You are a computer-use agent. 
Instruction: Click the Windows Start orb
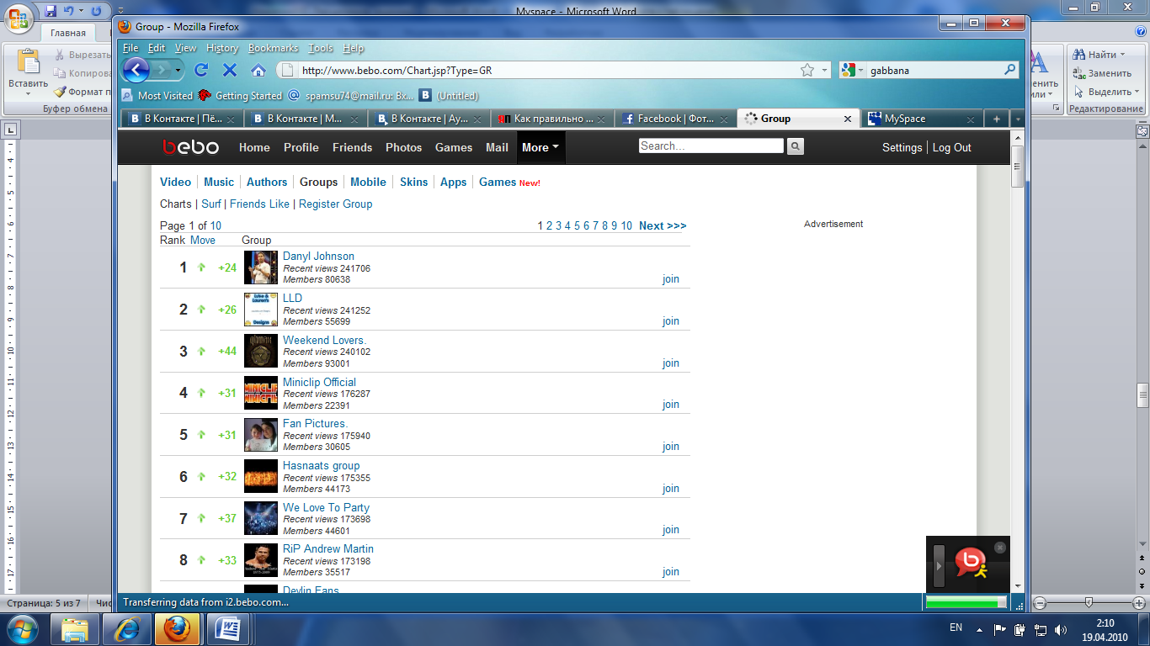[21, 628]
